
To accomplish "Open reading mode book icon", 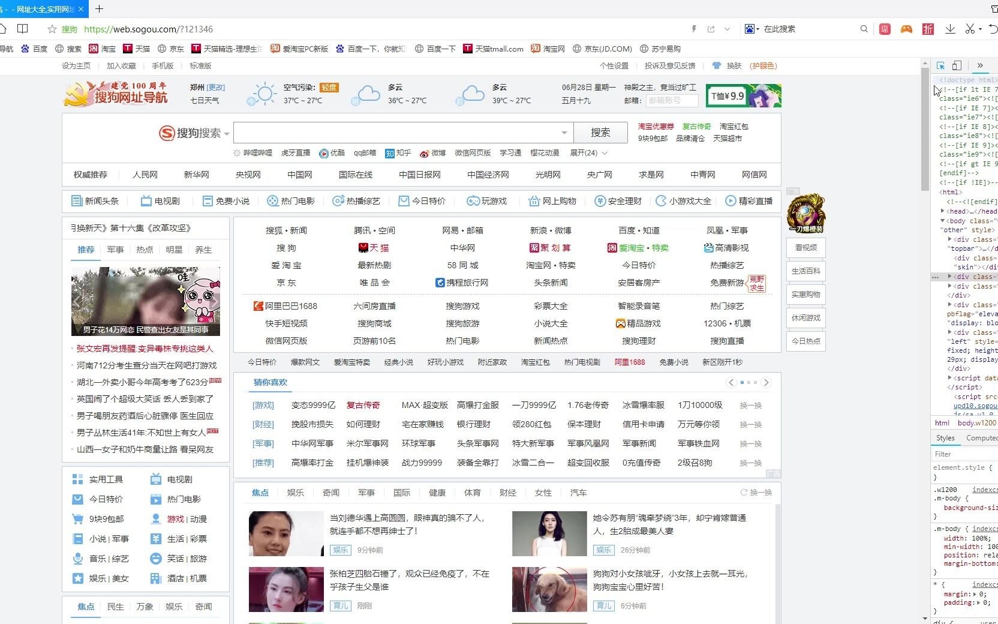I will pyautogui.click(x=23, y=29).
